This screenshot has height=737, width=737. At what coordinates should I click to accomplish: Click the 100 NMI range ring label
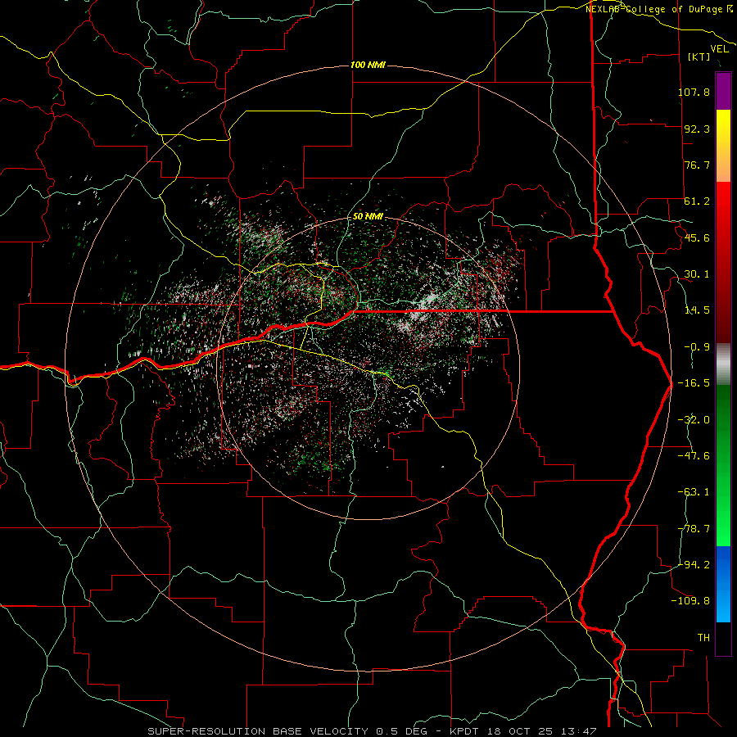point(368,65)
